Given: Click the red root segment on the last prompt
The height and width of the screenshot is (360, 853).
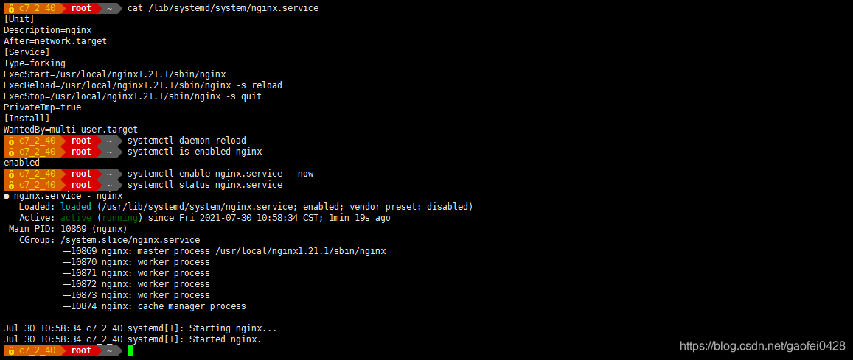Looking at the screenshot, I should [81, 350].
